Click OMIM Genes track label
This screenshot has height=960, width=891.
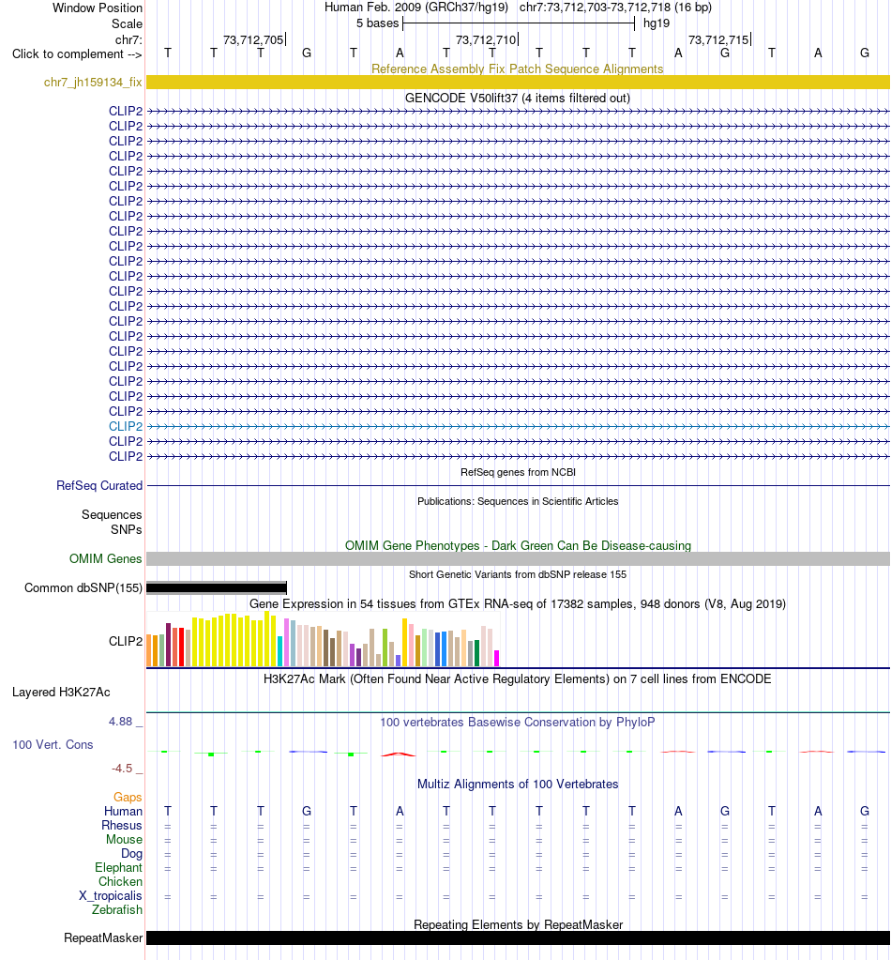(x=105, y=558)
